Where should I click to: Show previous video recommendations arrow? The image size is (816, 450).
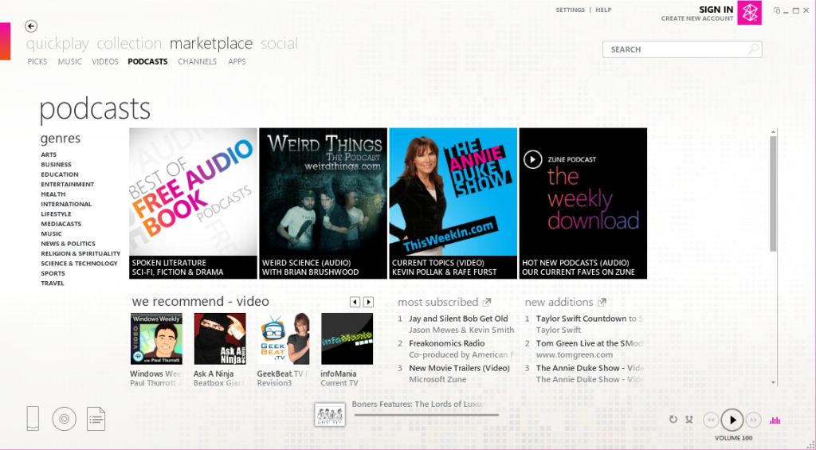coord(355,302)
